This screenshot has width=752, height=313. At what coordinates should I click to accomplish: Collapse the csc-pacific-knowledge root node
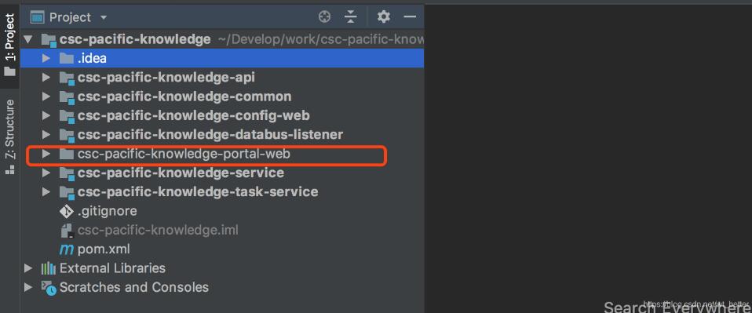[x=28, y=39]
